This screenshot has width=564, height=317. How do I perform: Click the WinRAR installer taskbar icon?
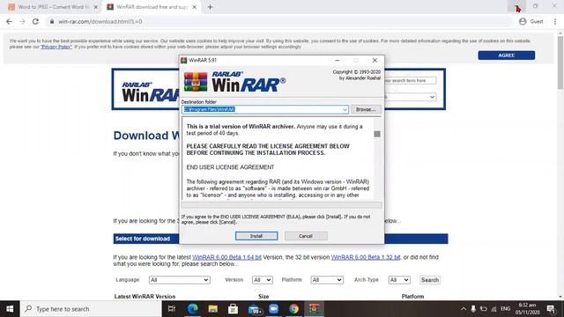(315, 309)
